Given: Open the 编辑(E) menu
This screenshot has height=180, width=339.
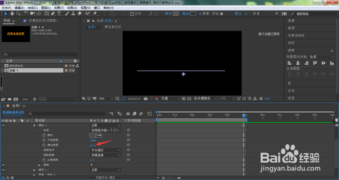Looking at the screenshot, I should tap(19, 8).
